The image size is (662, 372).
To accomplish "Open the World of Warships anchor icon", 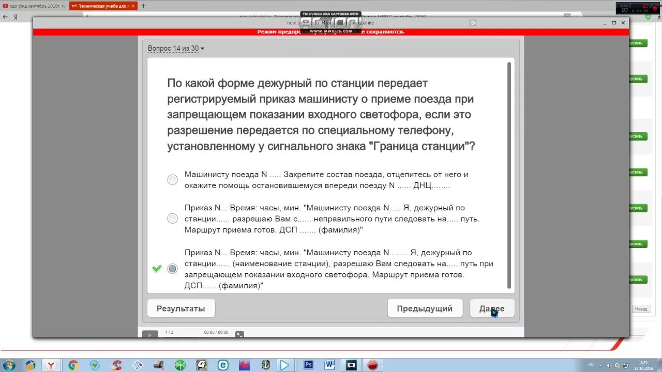I will [x=266, y=365].
